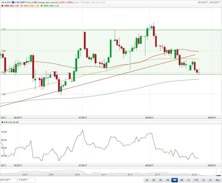Choose the 5D time period
Image resolution: width=222 pixels, height=183 pixels.
point(161,180)
